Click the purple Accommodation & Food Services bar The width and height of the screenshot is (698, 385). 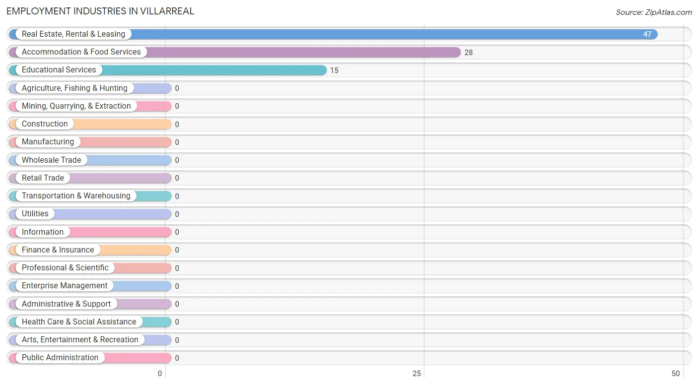[x=235, y=52]
